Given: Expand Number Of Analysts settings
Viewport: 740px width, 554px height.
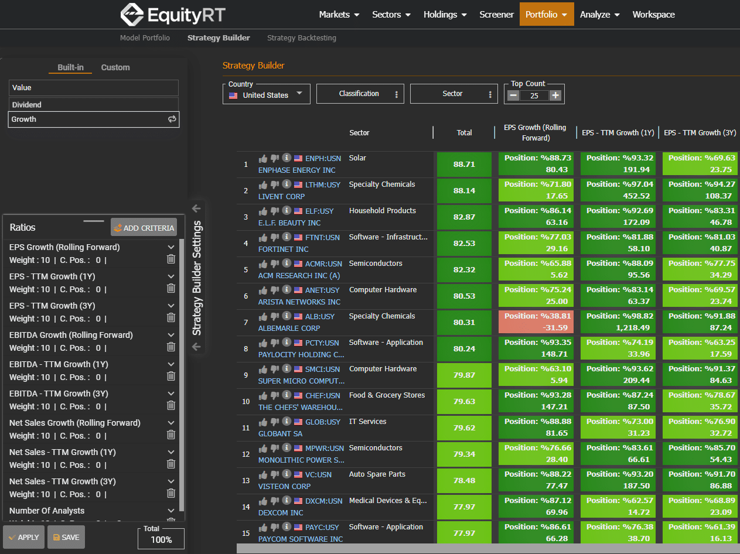Looking at the screenshot, I should (x=171, y=511).
